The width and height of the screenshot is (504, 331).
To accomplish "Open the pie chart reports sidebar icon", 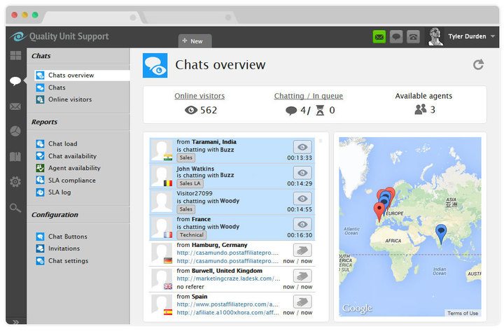I will 15,131.
